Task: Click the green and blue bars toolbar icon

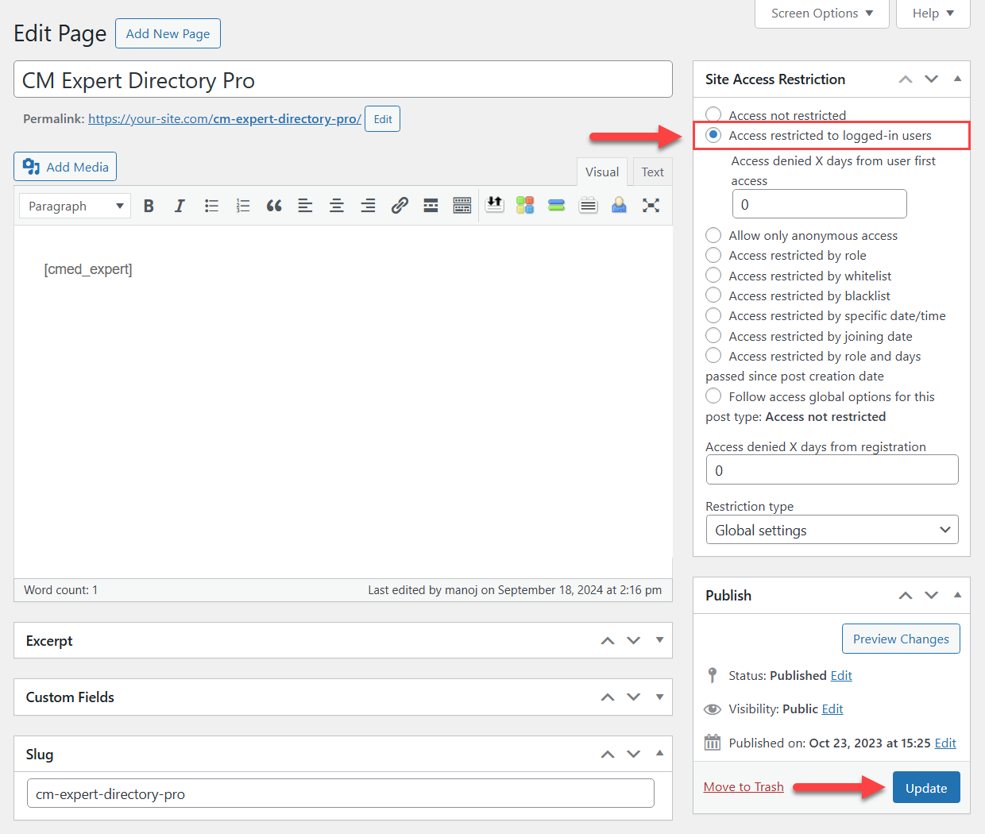Action: pyautogui.click(x=557, y=205)
